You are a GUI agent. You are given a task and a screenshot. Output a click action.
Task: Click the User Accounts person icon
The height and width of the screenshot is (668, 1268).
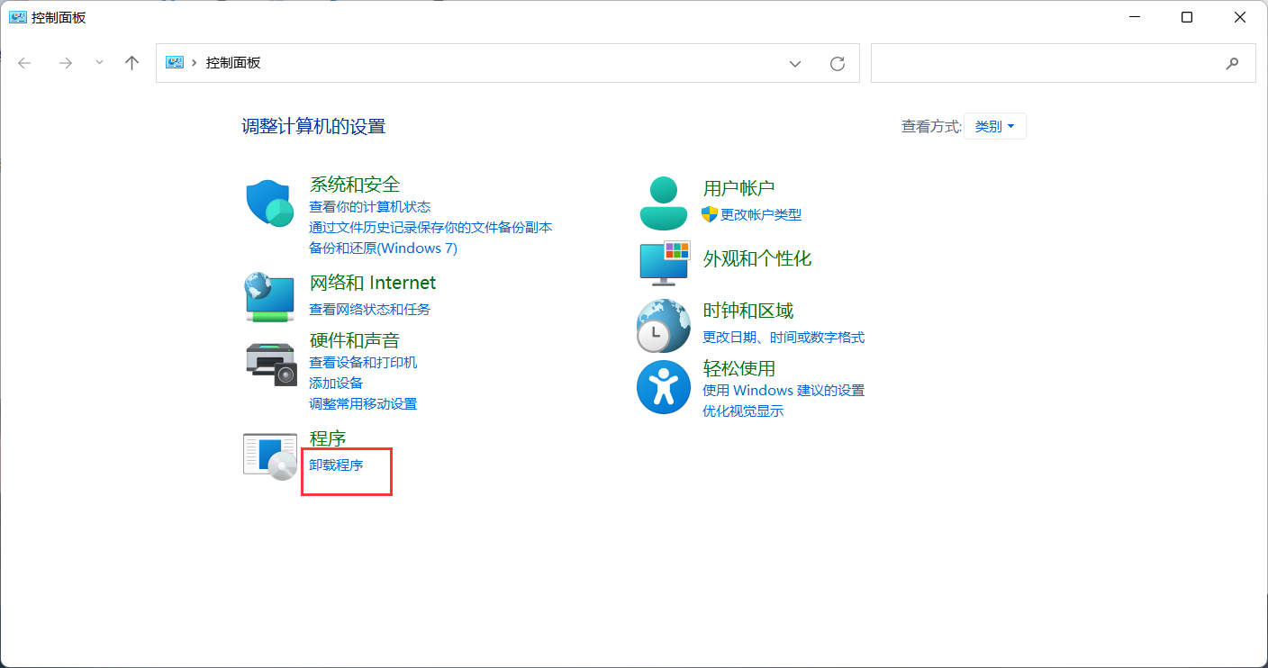point(664,203)
